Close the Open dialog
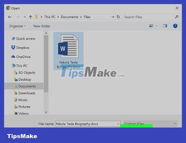 pyautogui.click(x=177, y=8)
